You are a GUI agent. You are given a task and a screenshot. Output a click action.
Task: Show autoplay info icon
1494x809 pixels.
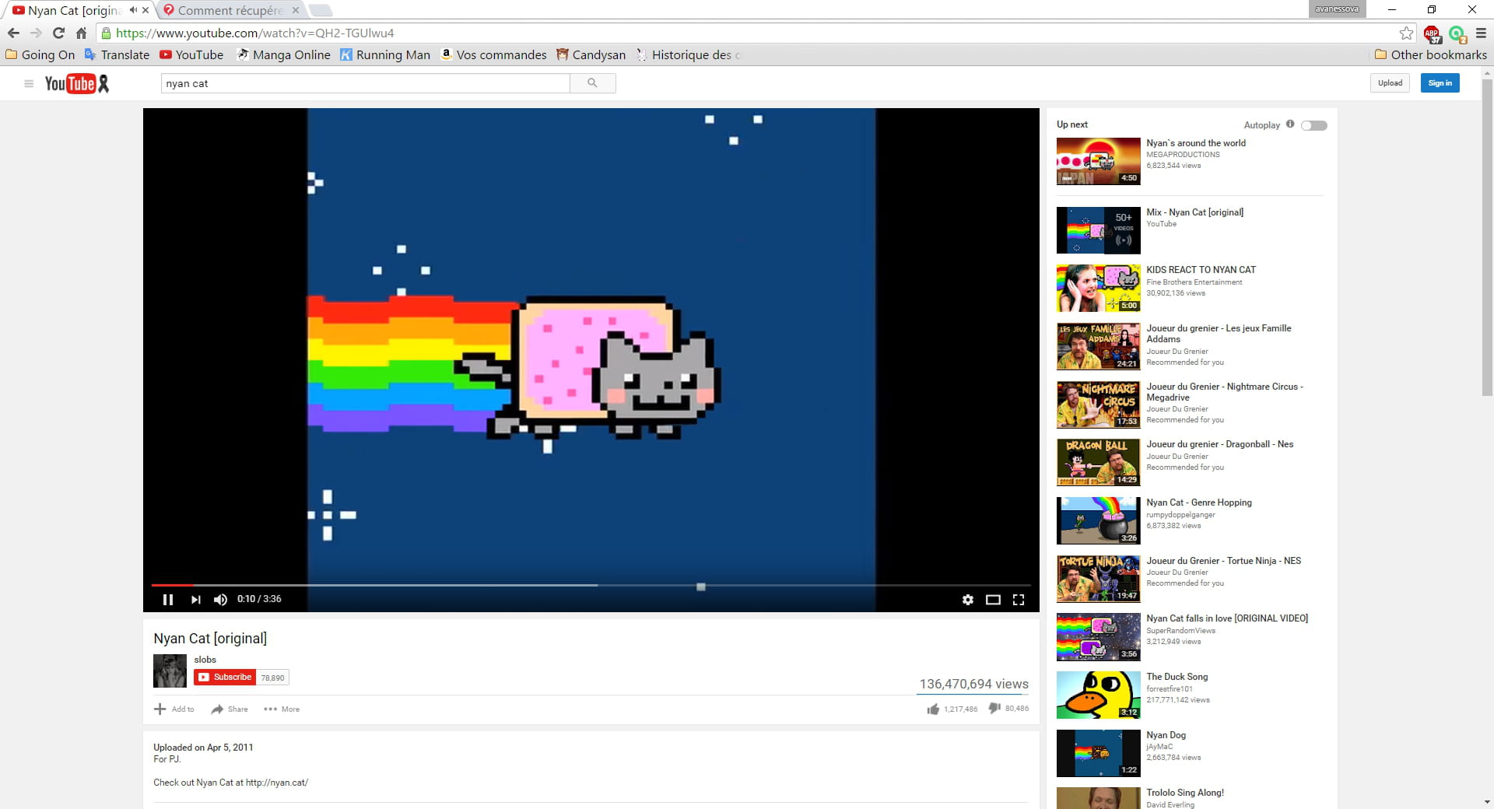coord(1290,124)
